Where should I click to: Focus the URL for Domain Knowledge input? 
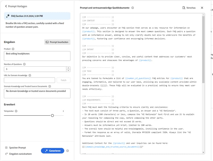[30, 80]
